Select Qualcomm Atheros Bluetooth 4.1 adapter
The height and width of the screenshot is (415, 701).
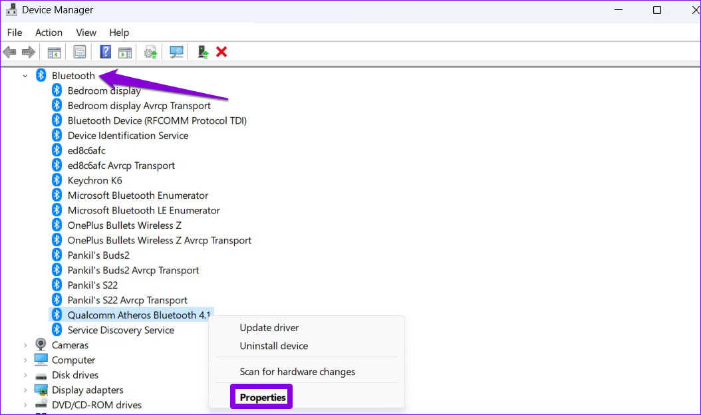138,315
